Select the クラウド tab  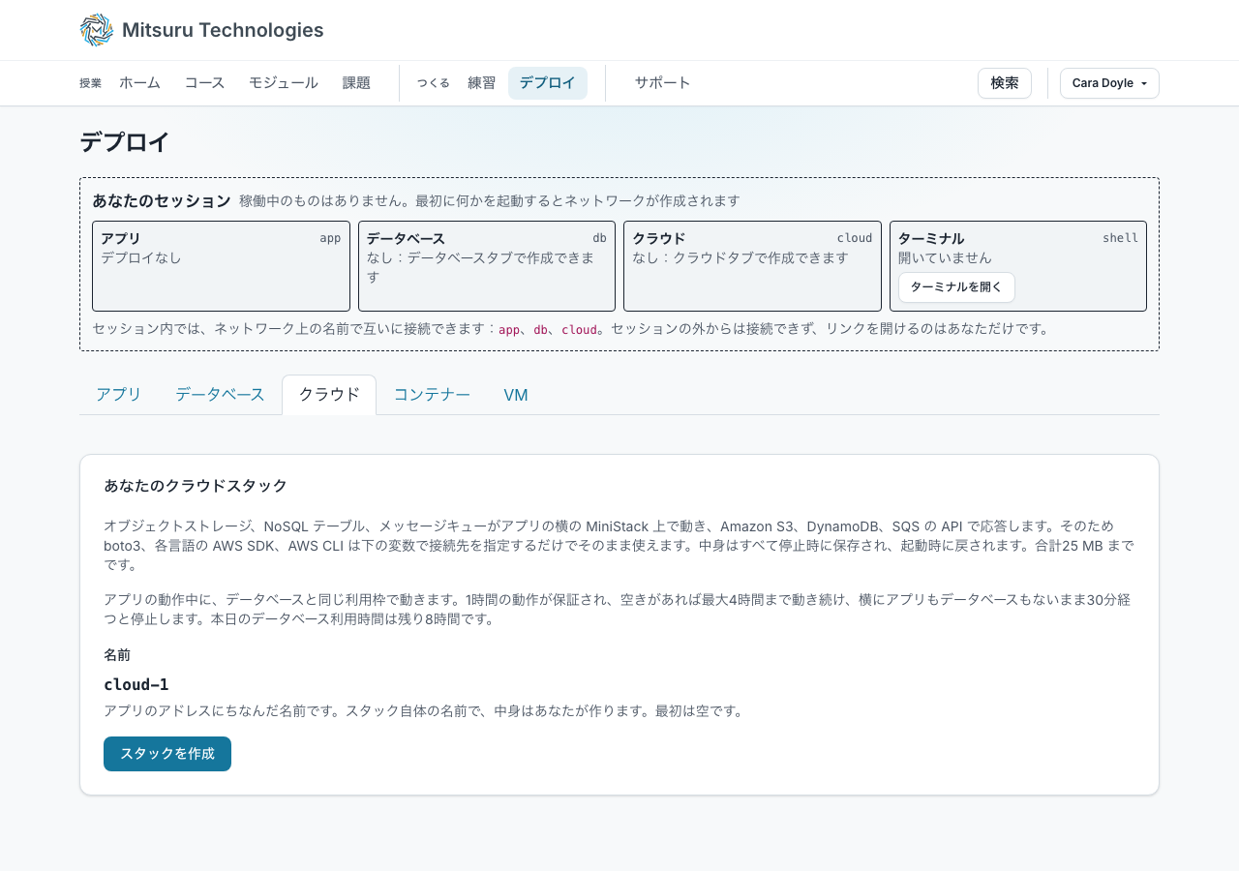coord(329,395)
